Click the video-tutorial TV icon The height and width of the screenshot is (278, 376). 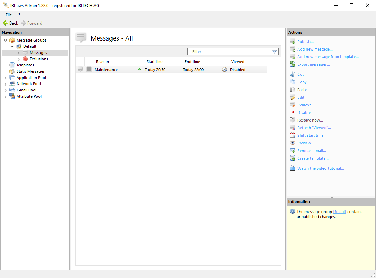[293, 168]
